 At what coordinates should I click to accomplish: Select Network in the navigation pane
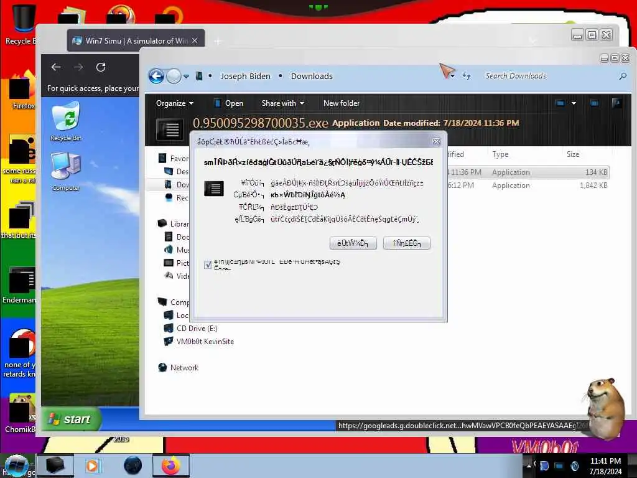point(179,367)
